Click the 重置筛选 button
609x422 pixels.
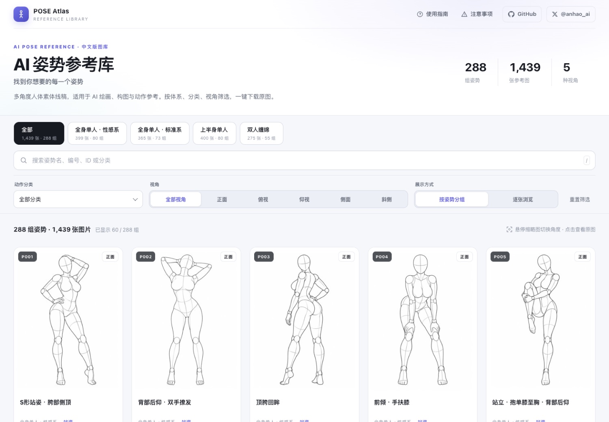coord(579,199)
